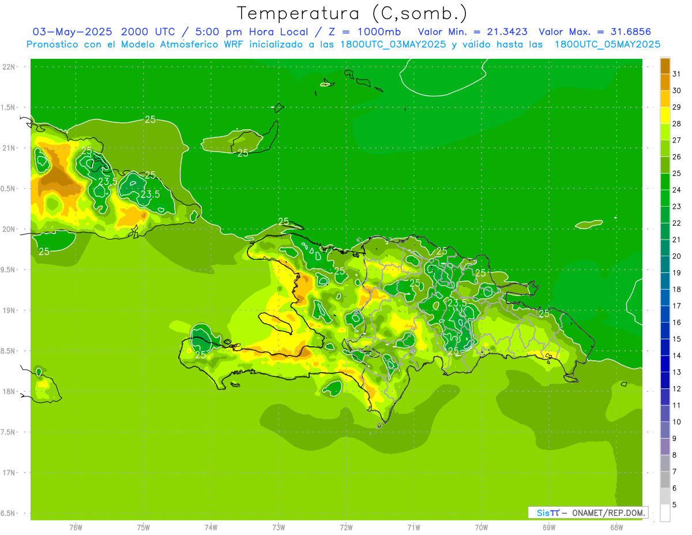Click the legend value '8'
Image resolution: width=692 pixels, height=535 pixels.
click(x=674, y=455)
